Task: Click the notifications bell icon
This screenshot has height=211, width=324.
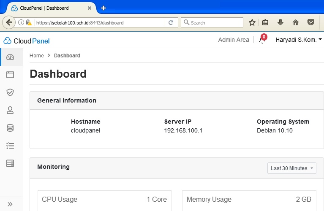Action: coord(262,40)
